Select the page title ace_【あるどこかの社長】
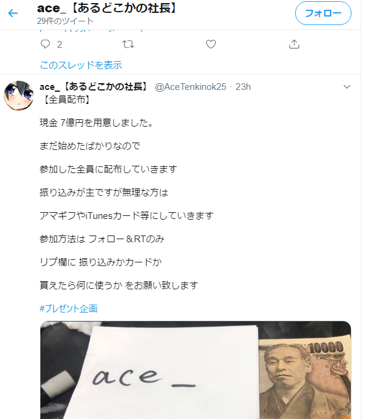Screen dimensions: 376x419 coord(107,8)
